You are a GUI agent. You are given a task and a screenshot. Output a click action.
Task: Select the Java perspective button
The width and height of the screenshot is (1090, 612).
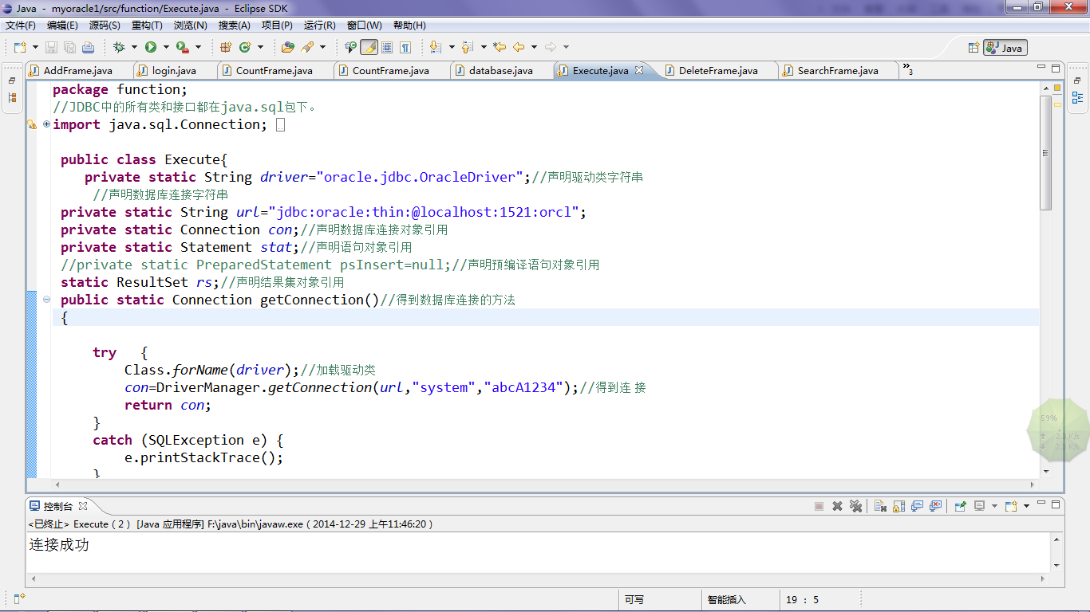(x=1005, y=48)
